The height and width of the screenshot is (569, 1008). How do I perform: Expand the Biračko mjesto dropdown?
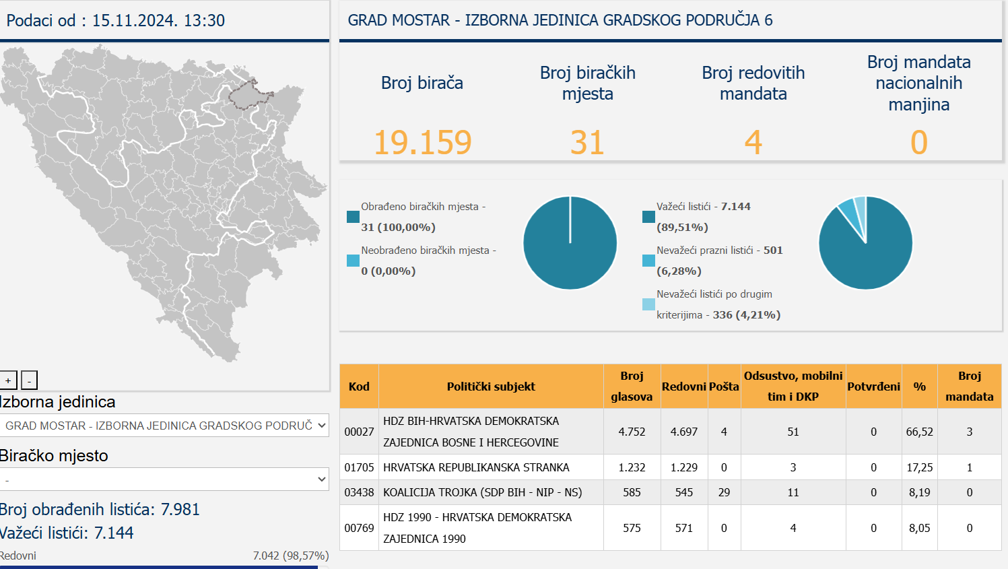click(164, 479)
